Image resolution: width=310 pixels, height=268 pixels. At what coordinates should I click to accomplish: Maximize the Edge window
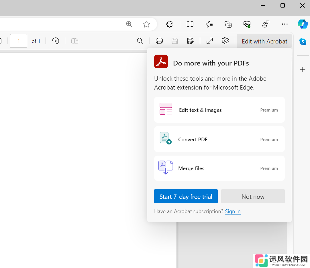point(282,5)
